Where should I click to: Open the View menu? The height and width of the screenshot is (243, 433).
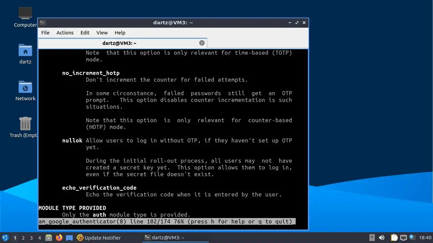[102, 33]
